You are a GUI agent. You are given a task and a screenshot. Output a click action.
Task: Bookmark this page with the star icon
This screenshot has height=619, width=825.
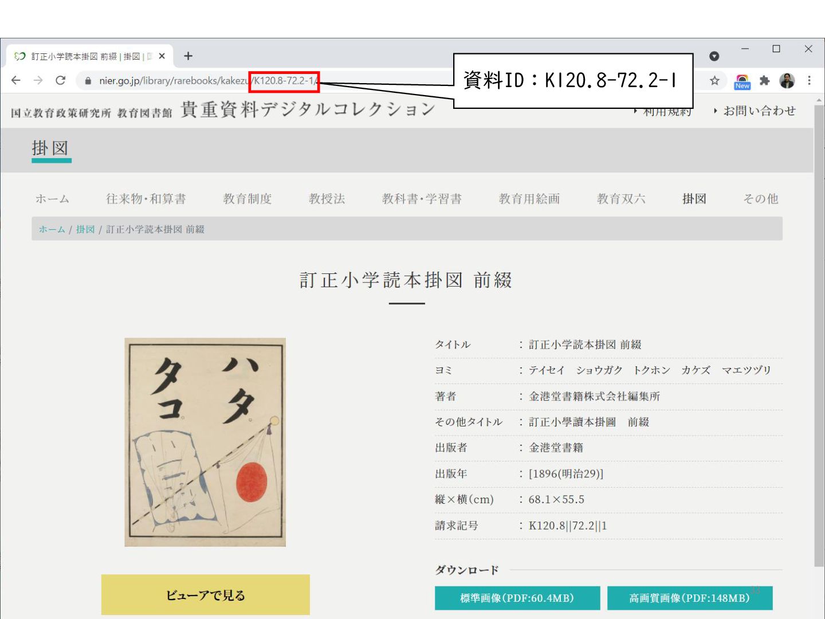point(714,81)
